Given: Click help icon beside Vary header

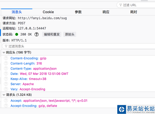Looking at the screenshot, I should click(6, 89).
